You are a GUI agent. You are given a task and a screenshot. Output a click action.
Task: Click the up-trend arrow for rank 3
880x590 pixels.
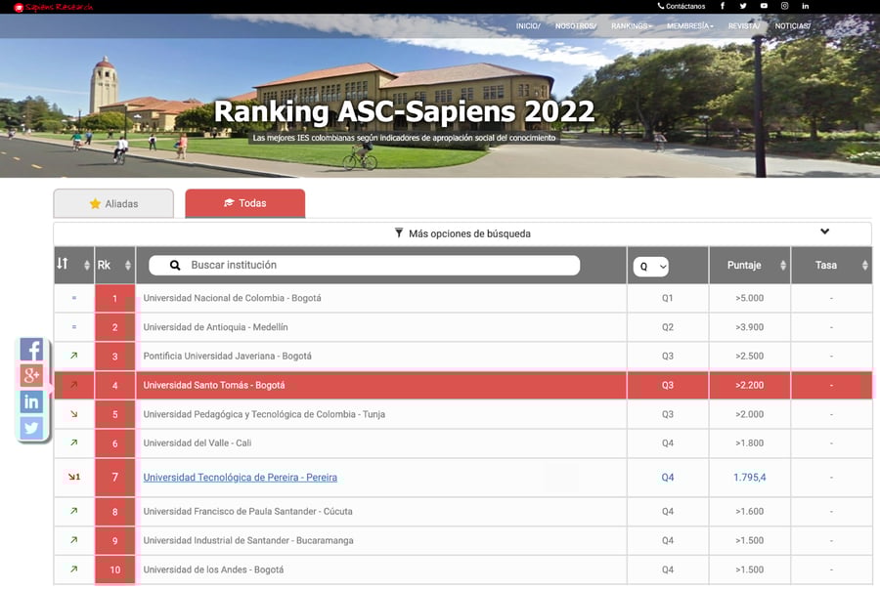pos(73,356)
